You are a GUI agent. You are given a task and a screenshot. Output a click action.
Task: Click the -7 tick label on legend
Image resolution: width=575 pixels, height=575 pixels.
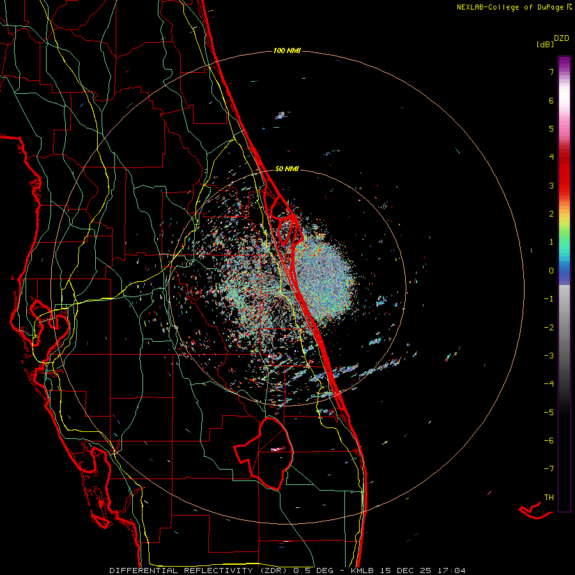(549, 469)
